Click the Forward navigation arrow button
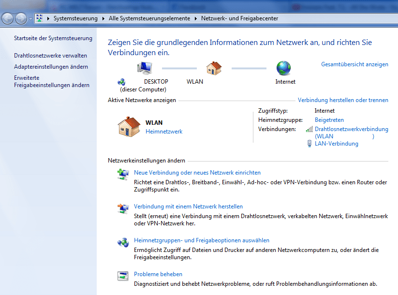 (x=21, y=18)
